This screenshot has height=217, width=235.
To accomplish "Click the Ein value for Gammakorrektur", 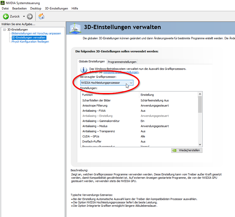I will tap(142, 121).
